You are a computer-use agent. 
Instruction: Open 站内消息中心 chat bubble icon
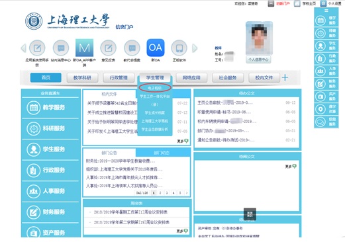[61, 48]
